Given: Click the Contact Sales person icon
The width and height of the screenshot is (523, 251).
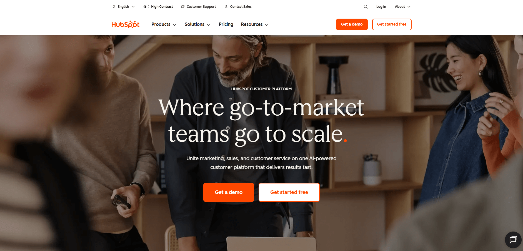Looking at the screenshot, I should [226, 7].
